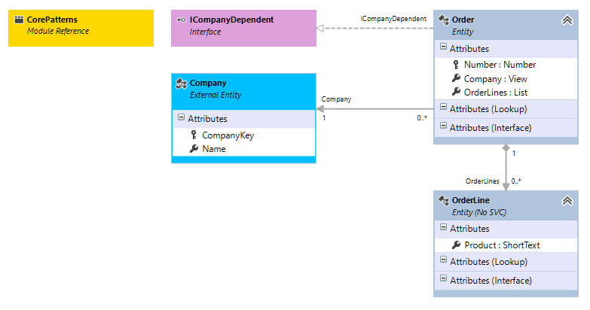Click the wrench icon beside OrderLines : List
Screen dimensions: 590x310
click(456, 92)
